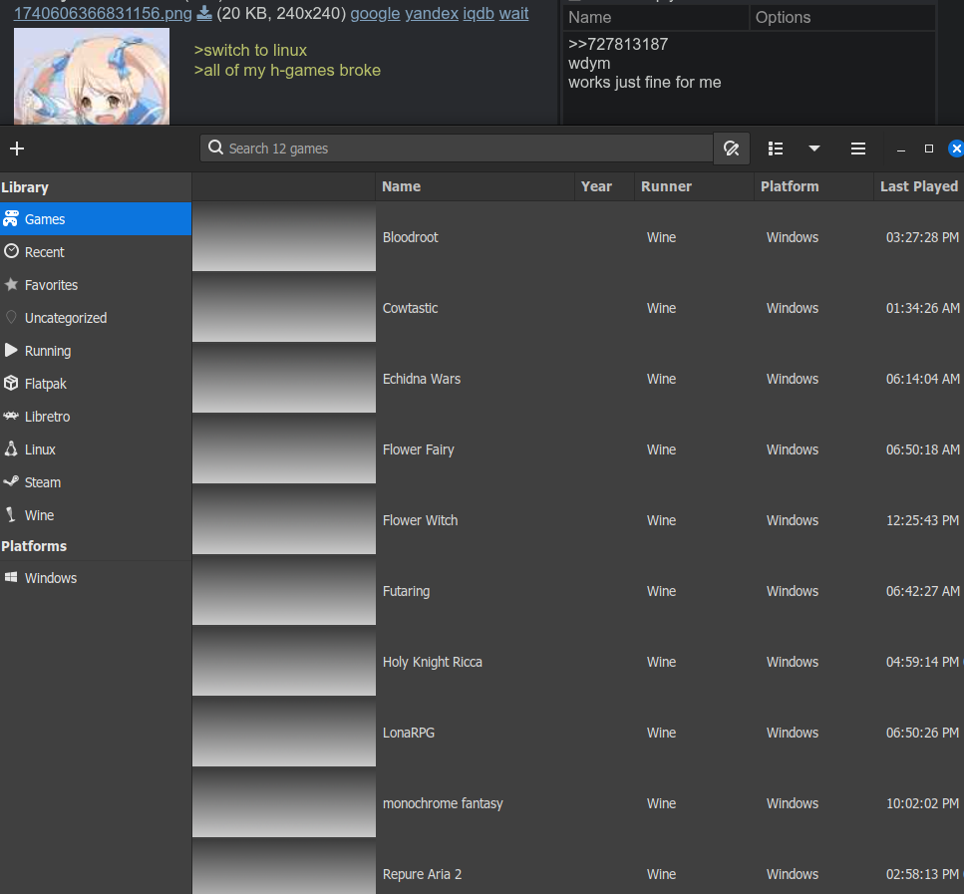Click the Recent clock icon
Image resolution: width=964 pixels, height=894 pixels.
coord(11,251)
